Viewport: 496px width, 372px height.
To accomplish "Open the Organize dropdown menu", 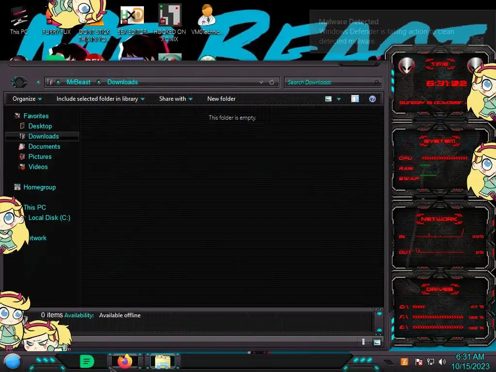I will click(27, 99).
